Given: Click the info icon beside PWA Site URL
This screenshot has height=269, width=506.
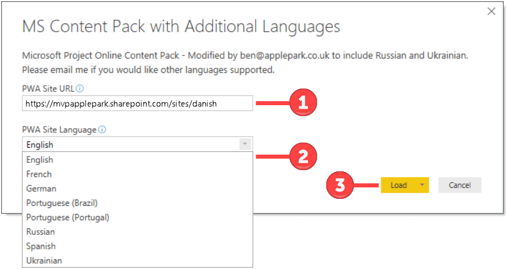Looking at the screenshot, I should point(80,89).
